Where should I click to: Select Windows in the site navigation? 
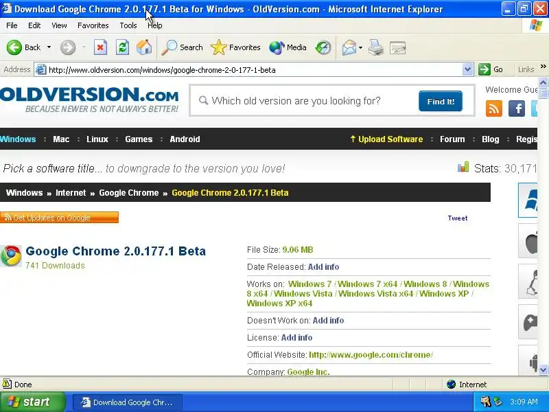coord(18,139)
